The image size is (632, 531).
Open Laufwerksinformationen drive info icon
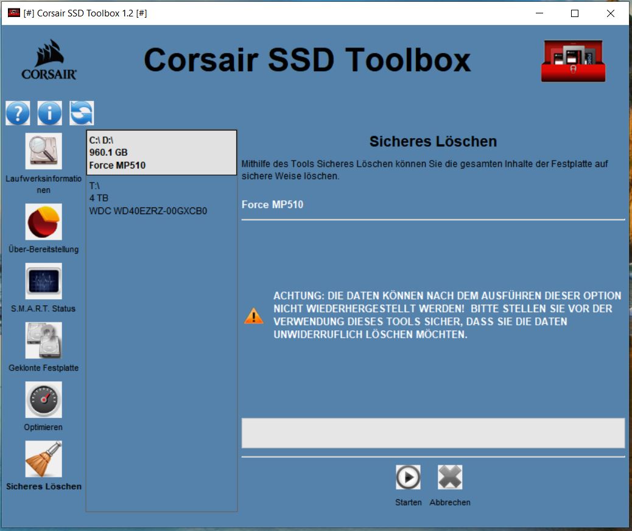[x=43, y=151]
